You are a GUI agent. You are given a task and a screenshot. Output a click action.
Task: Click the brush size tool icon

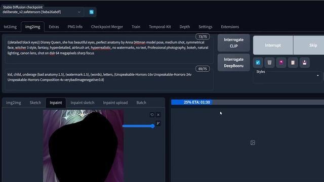point(158,123)
